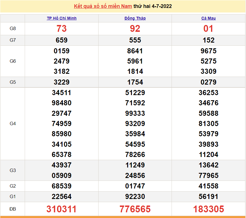Click the G8 row label
The image size is (246, 218).
[13, 29]
